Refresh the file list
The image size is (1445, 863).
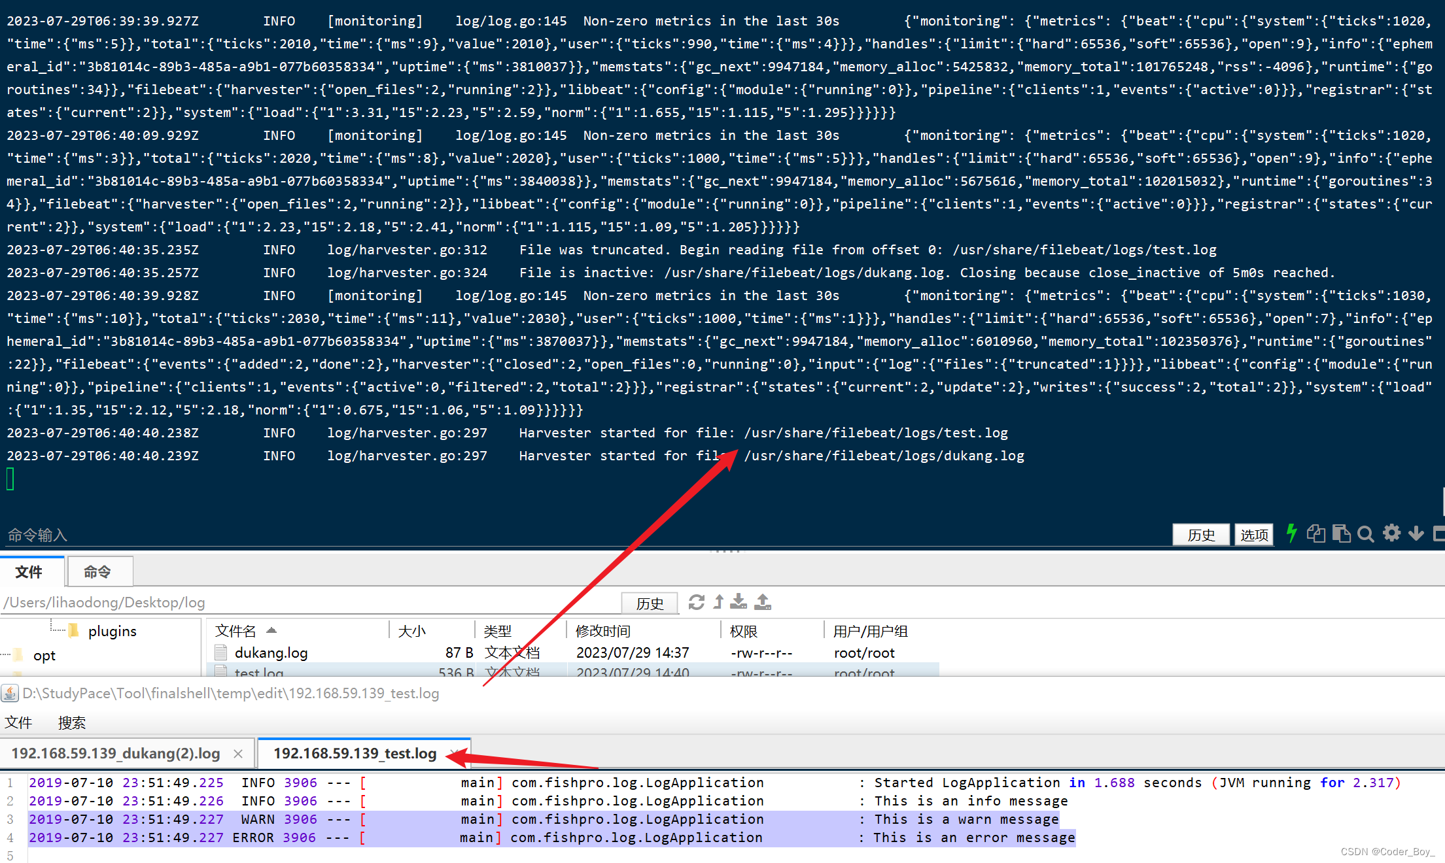coord(697,602)
